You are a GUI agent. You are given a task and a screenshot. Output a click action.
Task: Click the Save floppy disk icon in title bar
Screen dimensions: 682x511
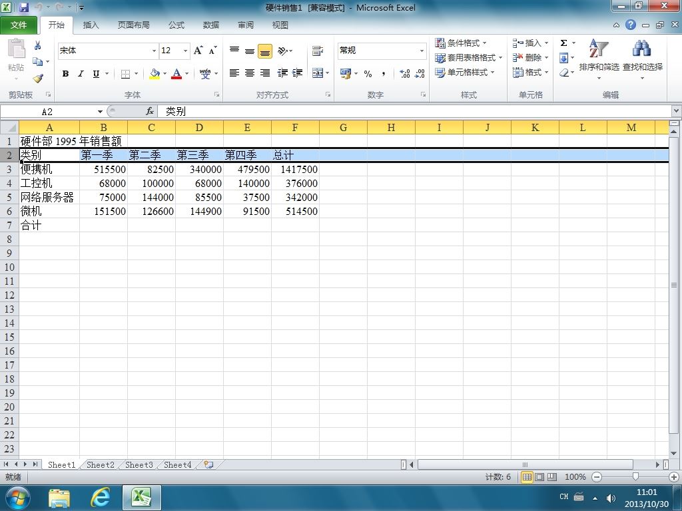pos(23,7)
